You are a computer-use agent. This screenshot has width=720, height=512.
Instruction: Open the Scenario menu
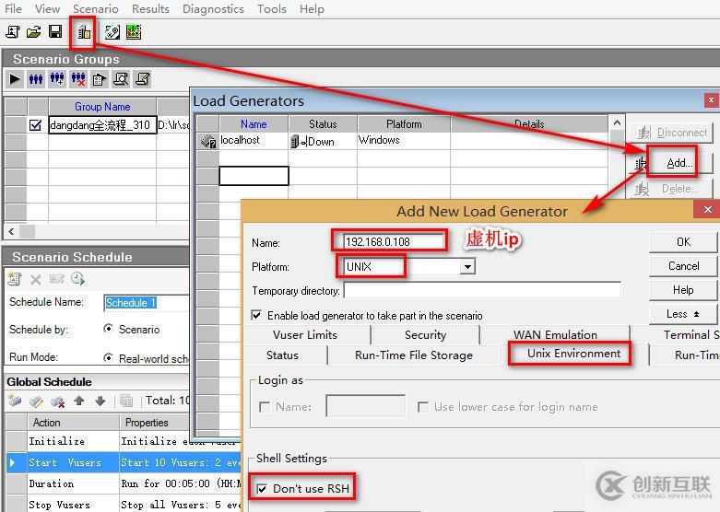(x=96, y=8)
